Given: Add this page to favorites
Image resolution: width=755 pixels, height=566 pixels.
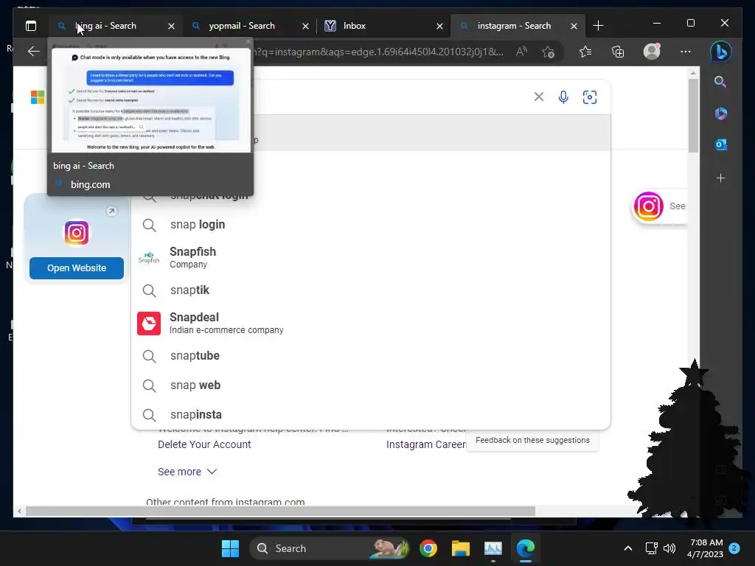Looking at the screenshot, I should click(x=548, y=52).
